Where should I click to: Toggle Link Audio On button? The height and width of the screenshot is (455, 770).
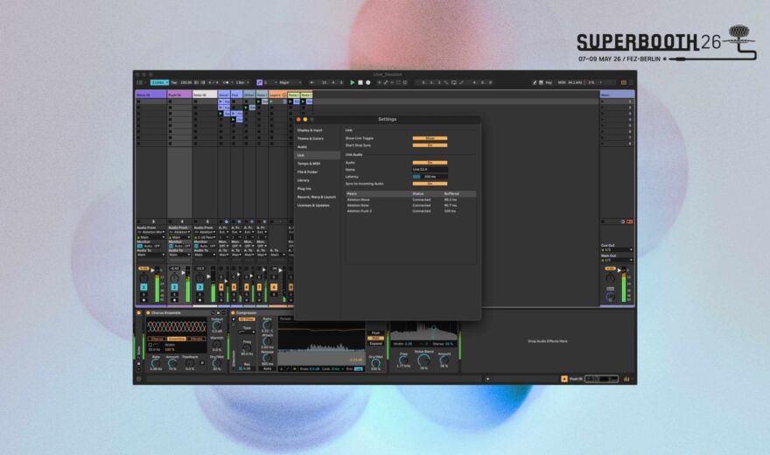(430, 163)
